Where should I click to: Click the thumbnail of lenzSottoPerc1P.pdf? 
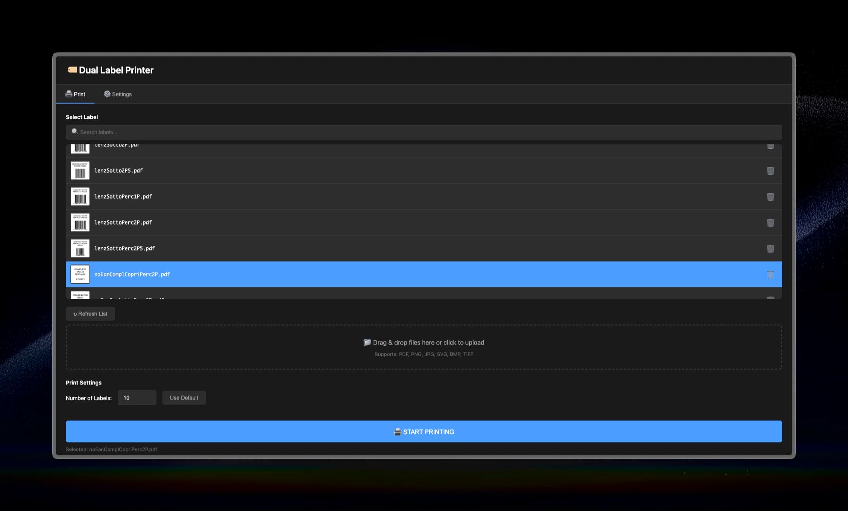point(80,197)
